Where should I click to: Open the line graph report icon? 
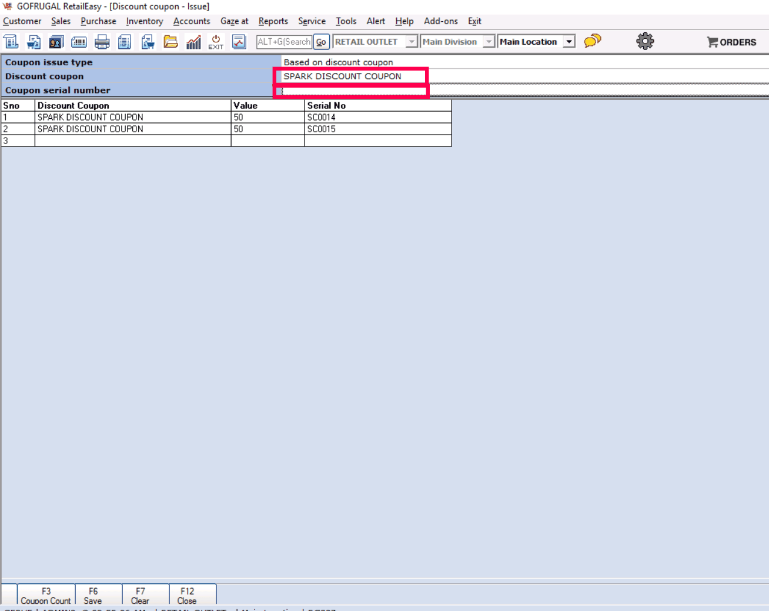coord(239,42)
